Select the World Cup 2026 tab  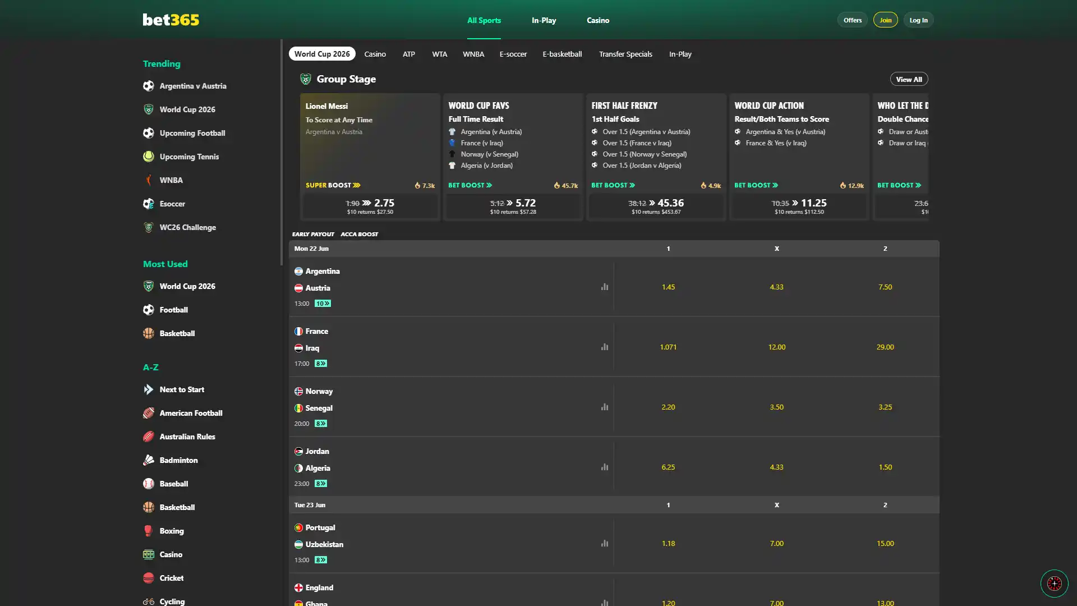322,54
